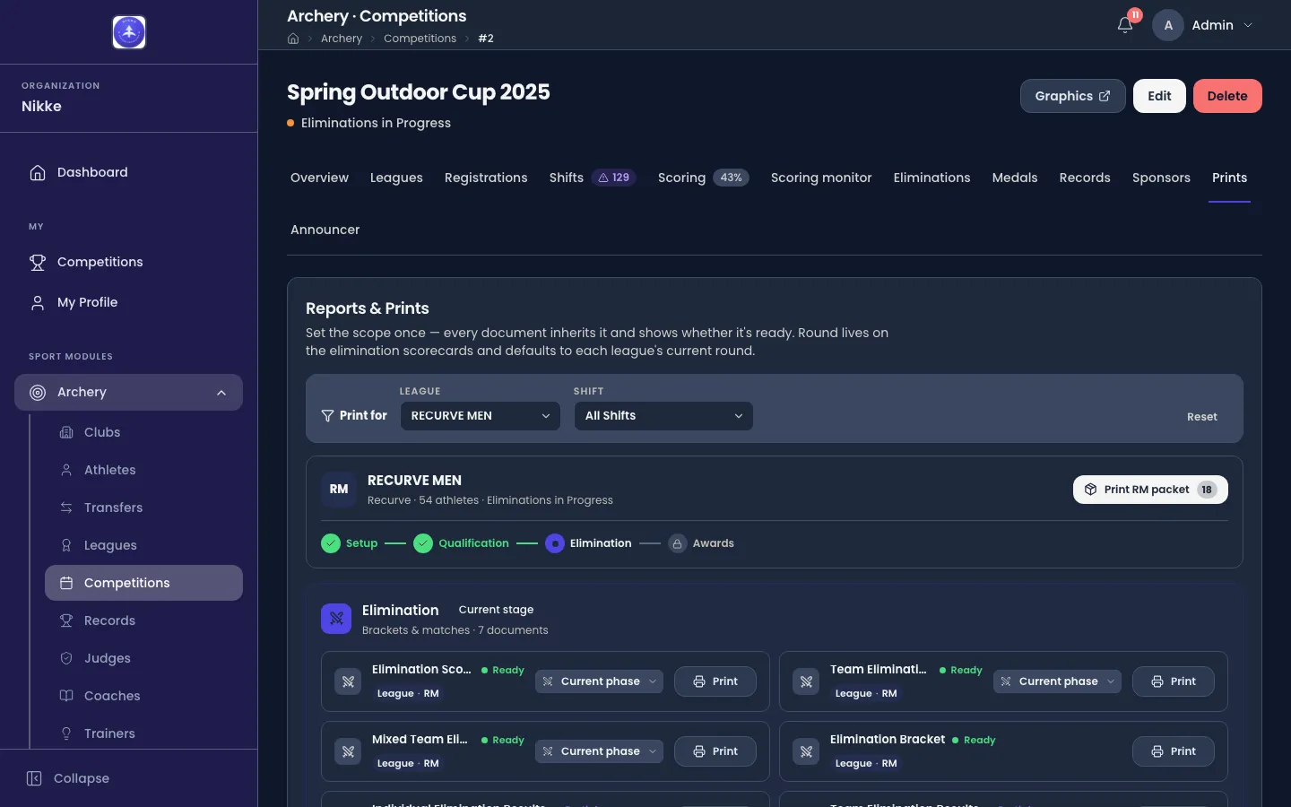Open the All Shifts dropdown
The image size is (1291, 807).
point(663,416)
